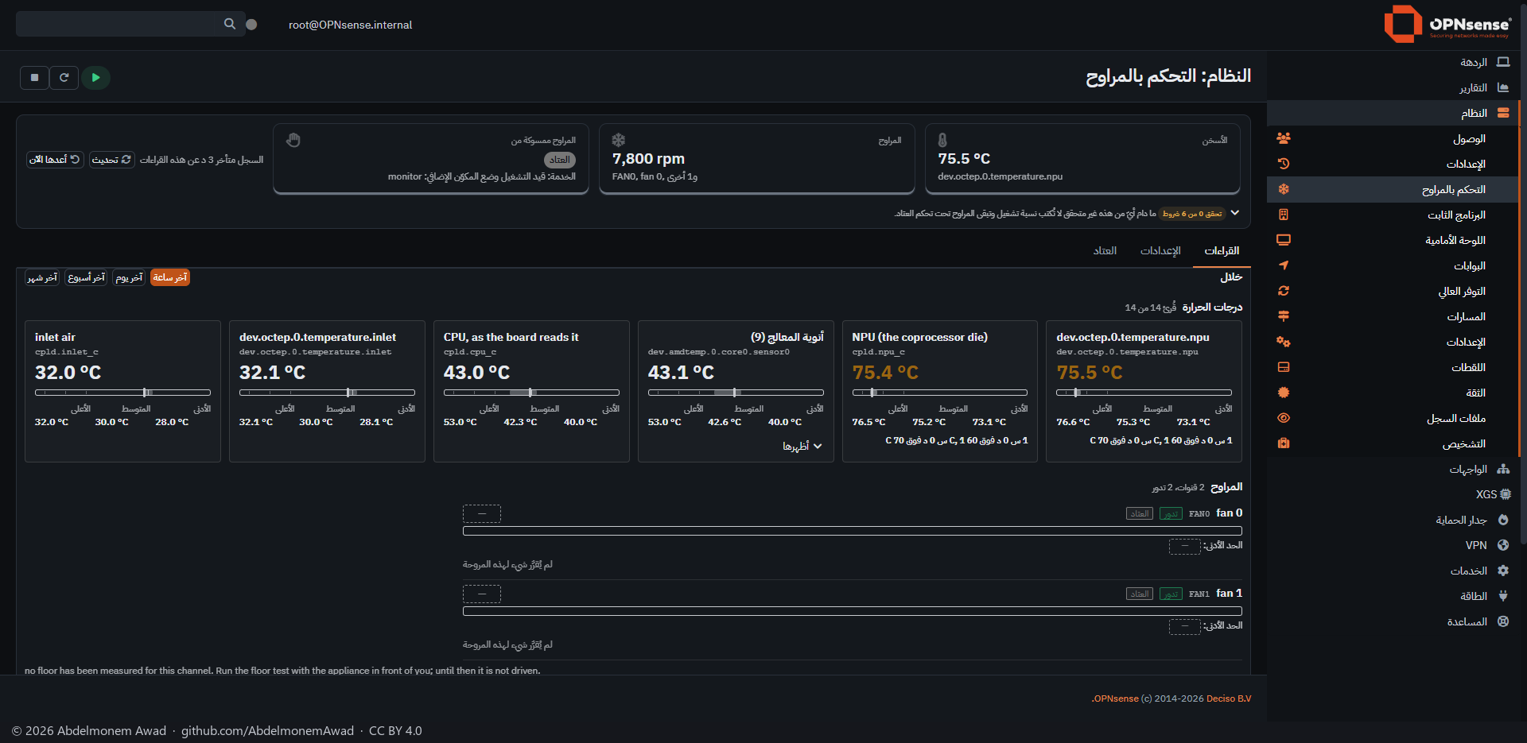Open اللوحة الأمامية with the monitor icon
This screenshot has width=1527, height=743.
point(1393,240)
